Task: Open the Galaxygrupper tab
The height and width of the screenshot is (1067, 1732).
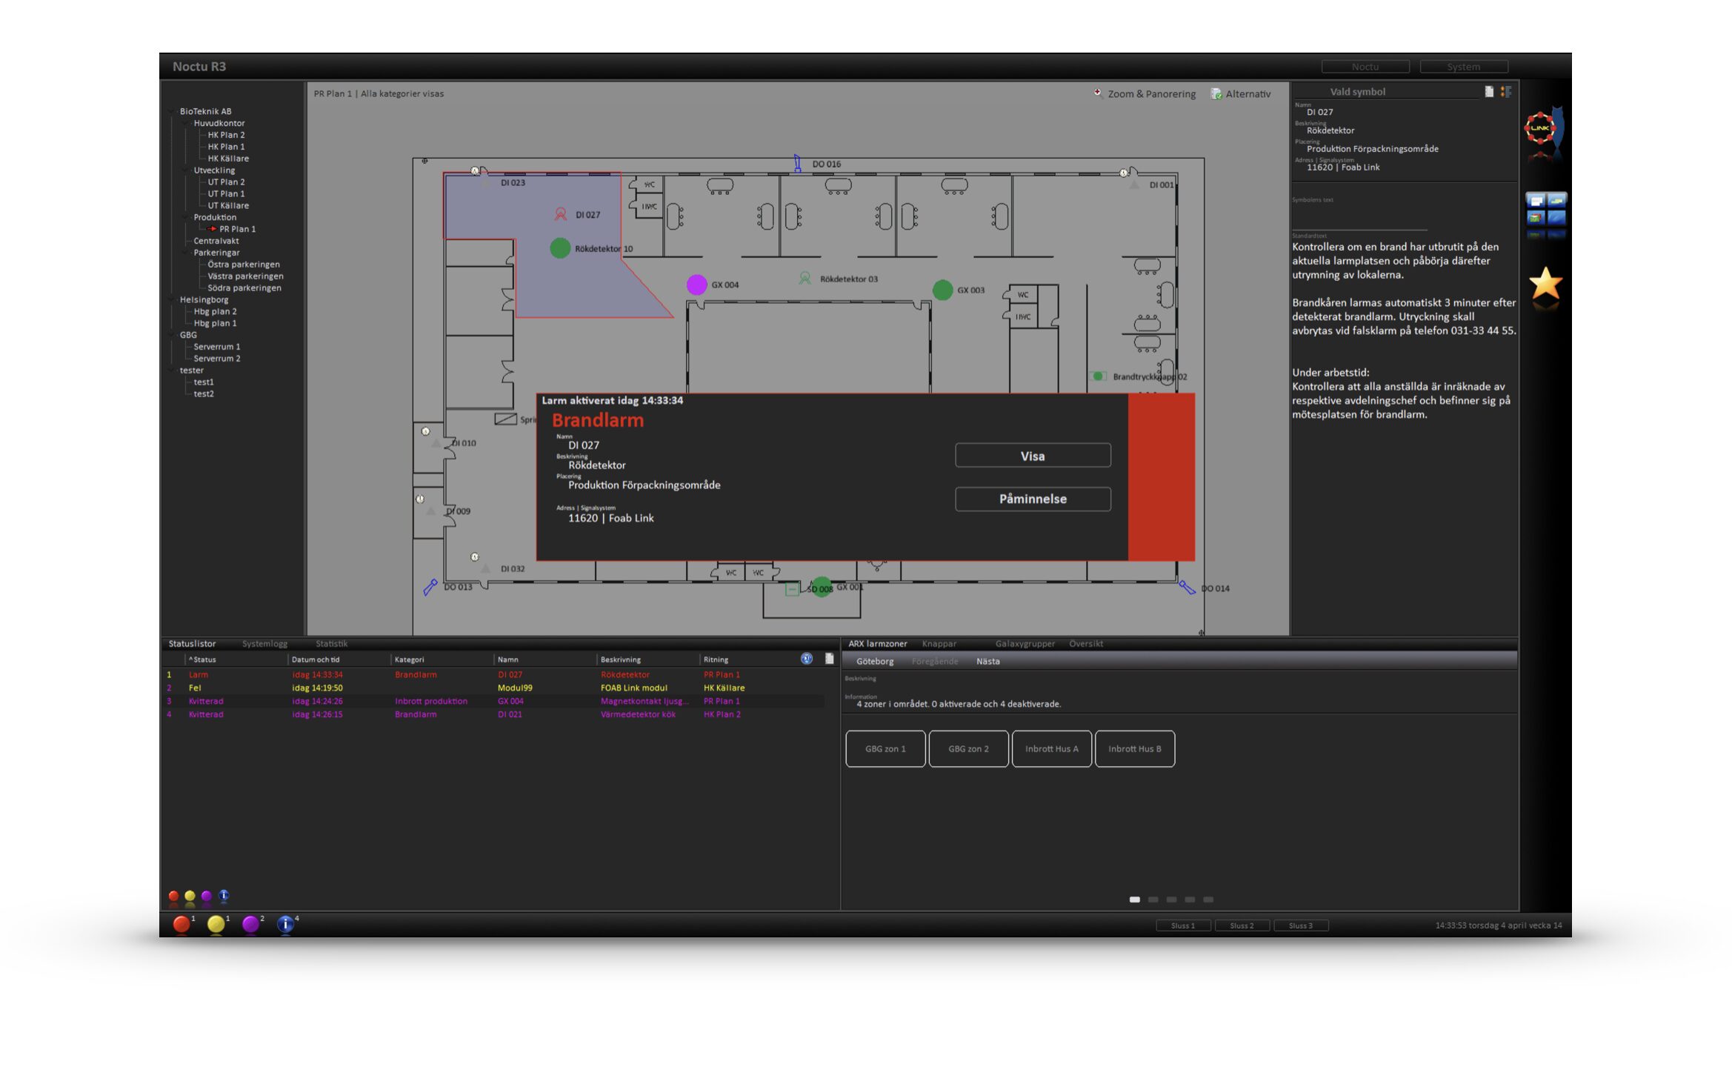Action: tap(1025, 643)
